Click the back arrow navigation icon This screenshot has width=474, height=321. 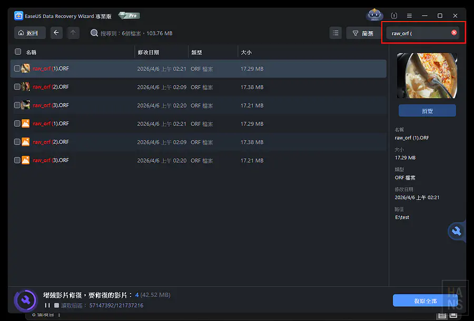point(57,33)
